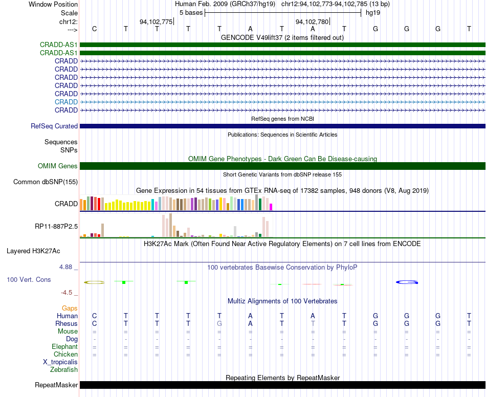
Task: Select the Zebrafish species label
Action: pos(64,370)
